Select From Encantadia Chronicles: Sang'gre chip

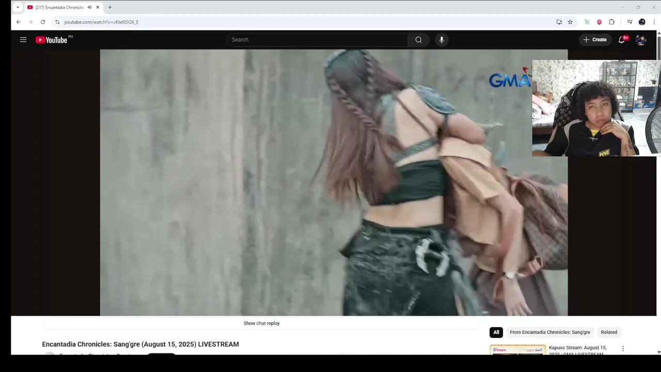pyautogui.click(x=550, y=332)
